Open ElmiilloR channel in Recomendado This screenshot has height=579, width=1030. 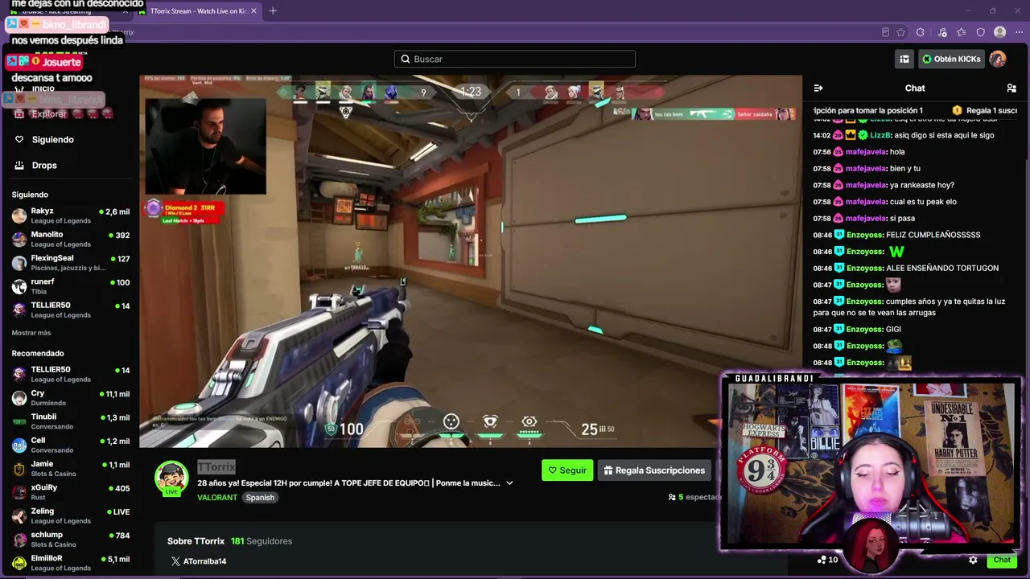(x=71, y=562)
